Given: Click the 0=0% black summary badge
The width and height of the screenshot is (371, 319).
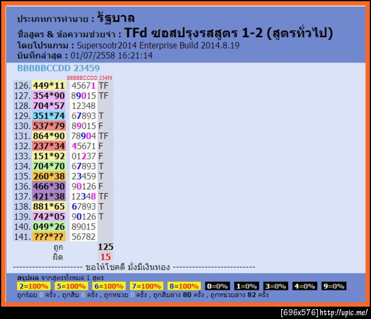Looking at the screenshot, I should tap(217, 286).
